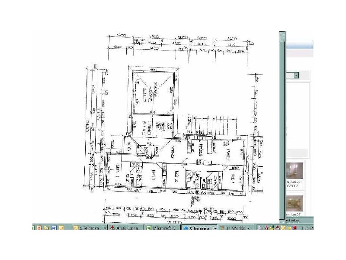The image size is (346, 260).
Task: Click the orange system tray icon
Action: 283,227
